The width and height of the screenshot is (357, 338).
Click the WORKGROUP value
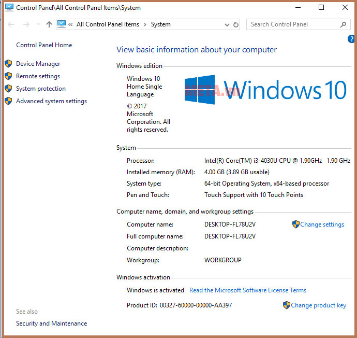pos(223,260)
